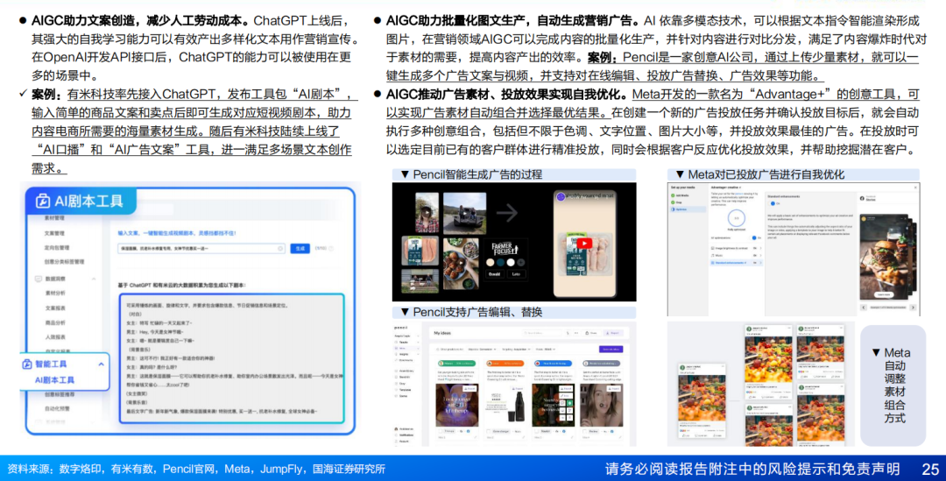Open 商品分析 in the sidebar
Image resolution: width=946 pixels, height=481 pixels.
[55, 323]
